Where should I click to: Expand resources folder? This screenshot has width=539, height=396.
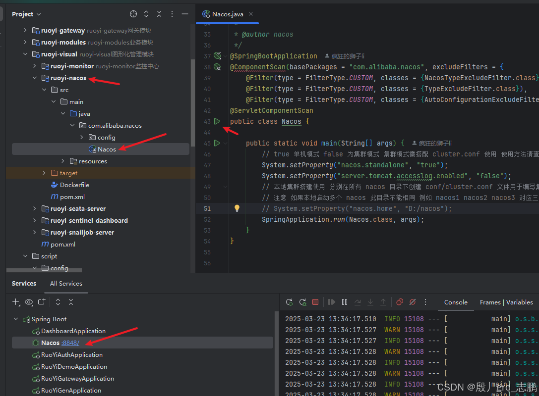point(62,161)
